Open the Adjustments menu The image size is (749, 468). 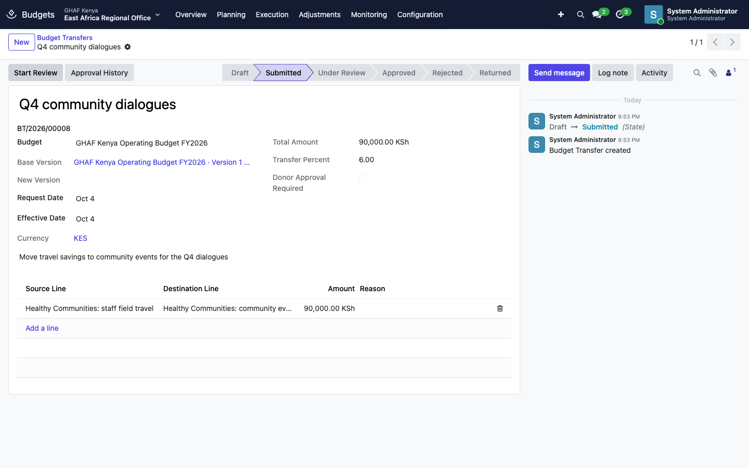pos(319,15)
